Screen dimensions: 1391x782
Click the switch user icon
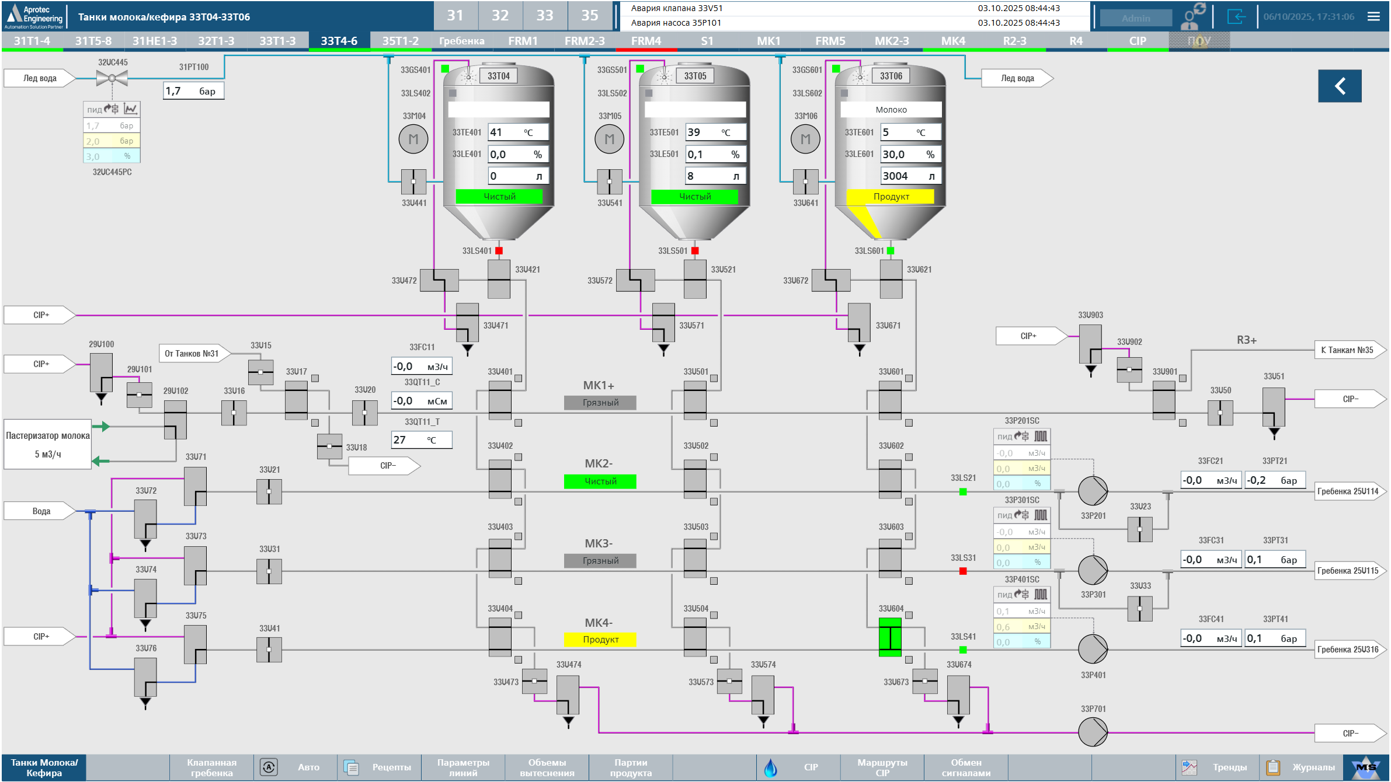pyautogui.click(x=1192, y=16)
